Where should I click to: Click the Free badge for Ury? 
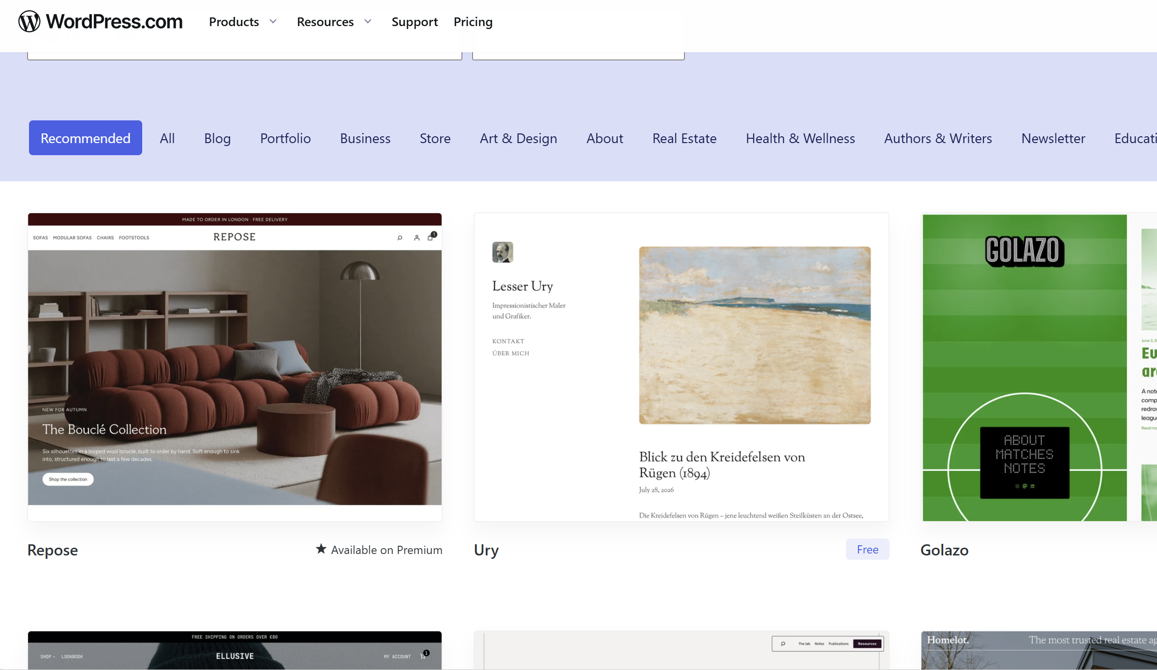tap(867, 549)
